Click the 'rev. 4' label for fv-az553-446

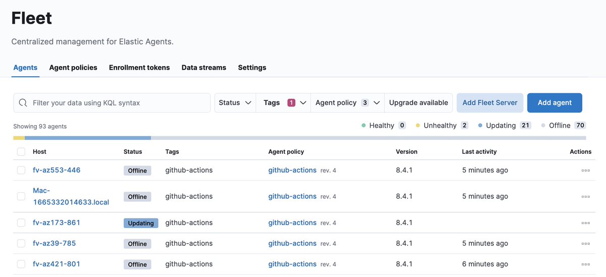pos(328,171)
